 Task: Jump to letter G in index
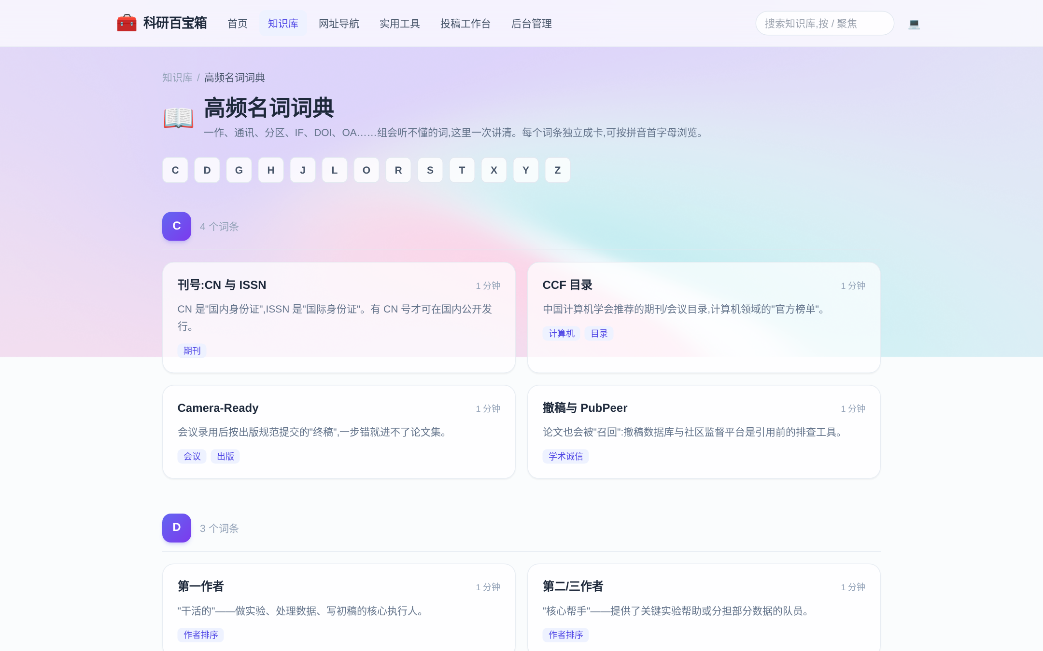[x=239, y=170]
